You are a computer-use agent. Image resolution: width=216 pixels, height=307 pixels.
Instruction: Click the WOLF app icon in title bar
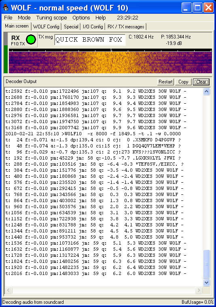6,8
